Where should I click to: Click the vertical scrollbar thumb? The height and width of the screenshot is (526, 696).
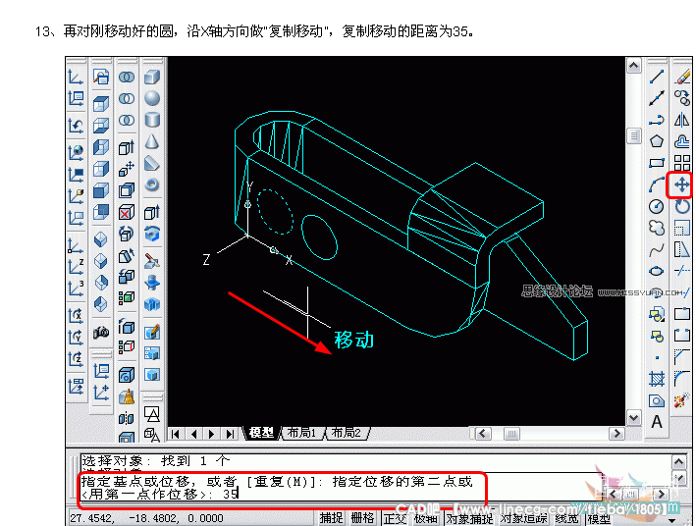(x=634, y=135)
